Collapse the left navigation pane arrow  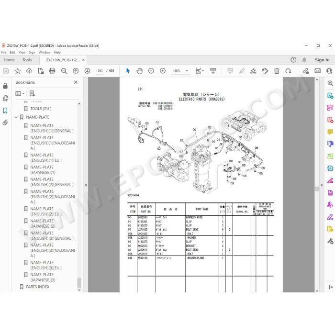(86, 185)
